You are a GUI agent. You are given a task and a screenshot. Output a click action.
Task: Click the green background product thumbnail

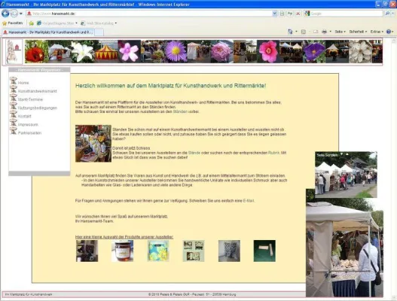(264, 251)
